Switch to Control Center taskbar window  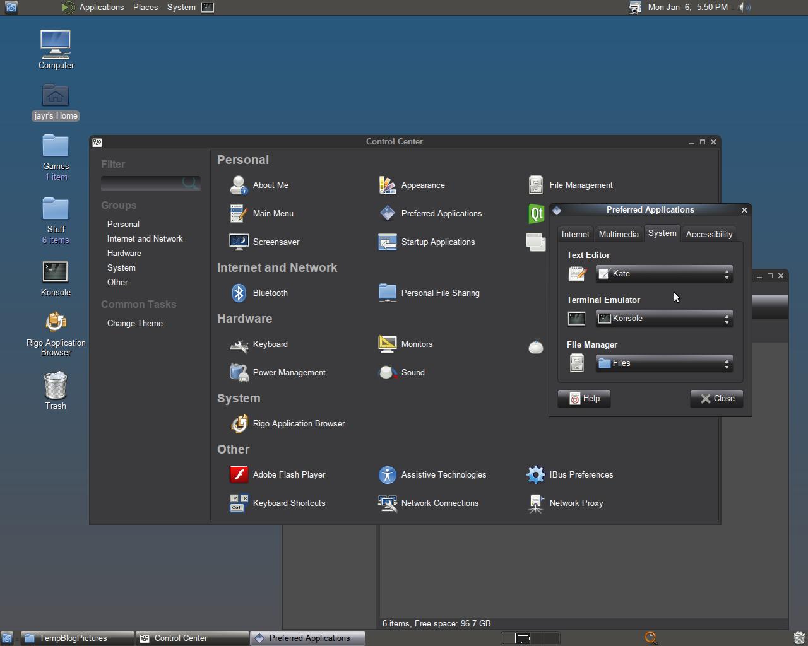193,638
